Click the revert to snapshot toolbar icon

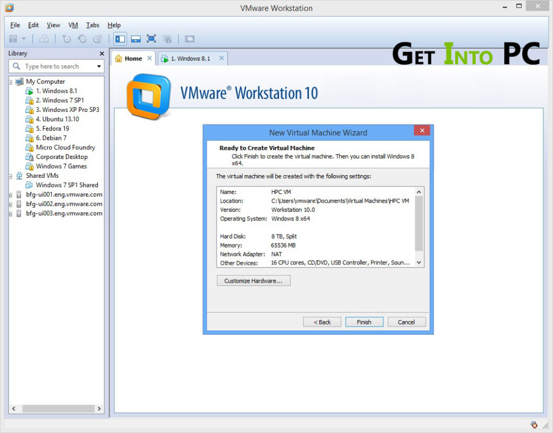[x=82, y=39]
